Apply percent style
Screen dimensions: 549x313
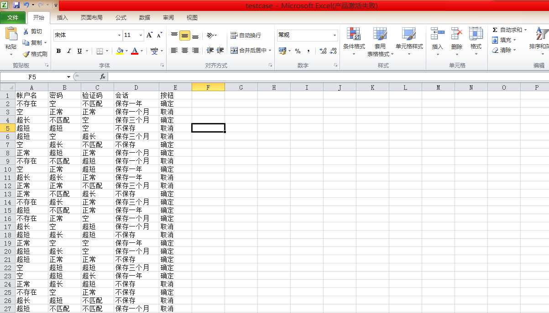coord(298,51)
